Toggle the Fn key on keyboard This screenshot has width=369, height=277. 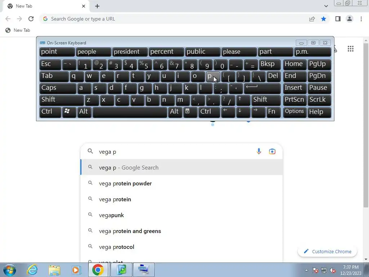pos(274,112)
